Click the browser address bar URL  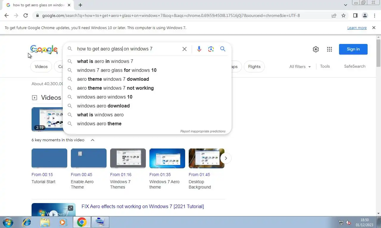171,15
